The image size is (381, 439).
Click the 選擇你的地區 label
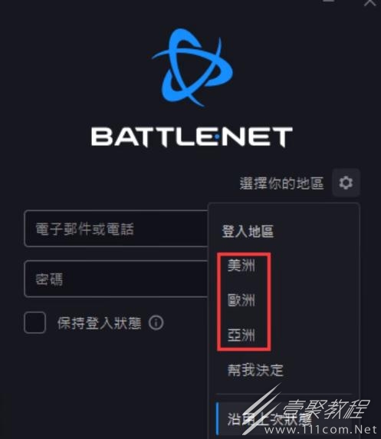pyautogui.click(x=281, y=183)
